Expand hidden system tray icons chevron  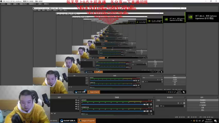pos(191,121)
